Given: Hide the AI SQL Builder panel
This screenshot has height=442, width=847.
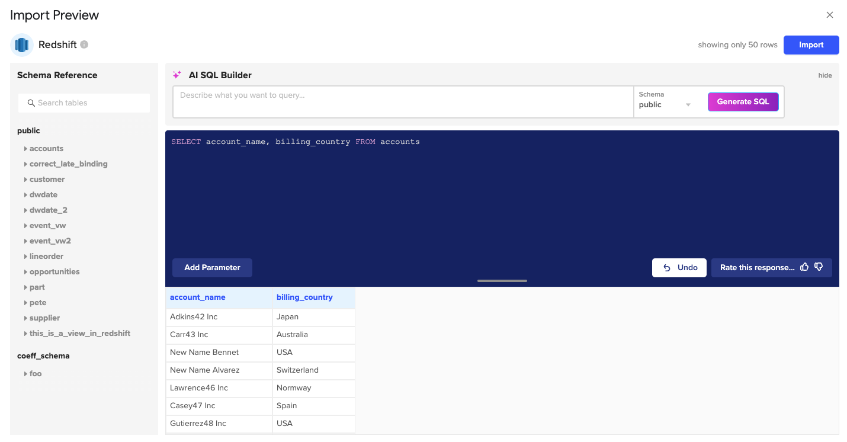Looking at the screenshot, I should click(825, 75).
